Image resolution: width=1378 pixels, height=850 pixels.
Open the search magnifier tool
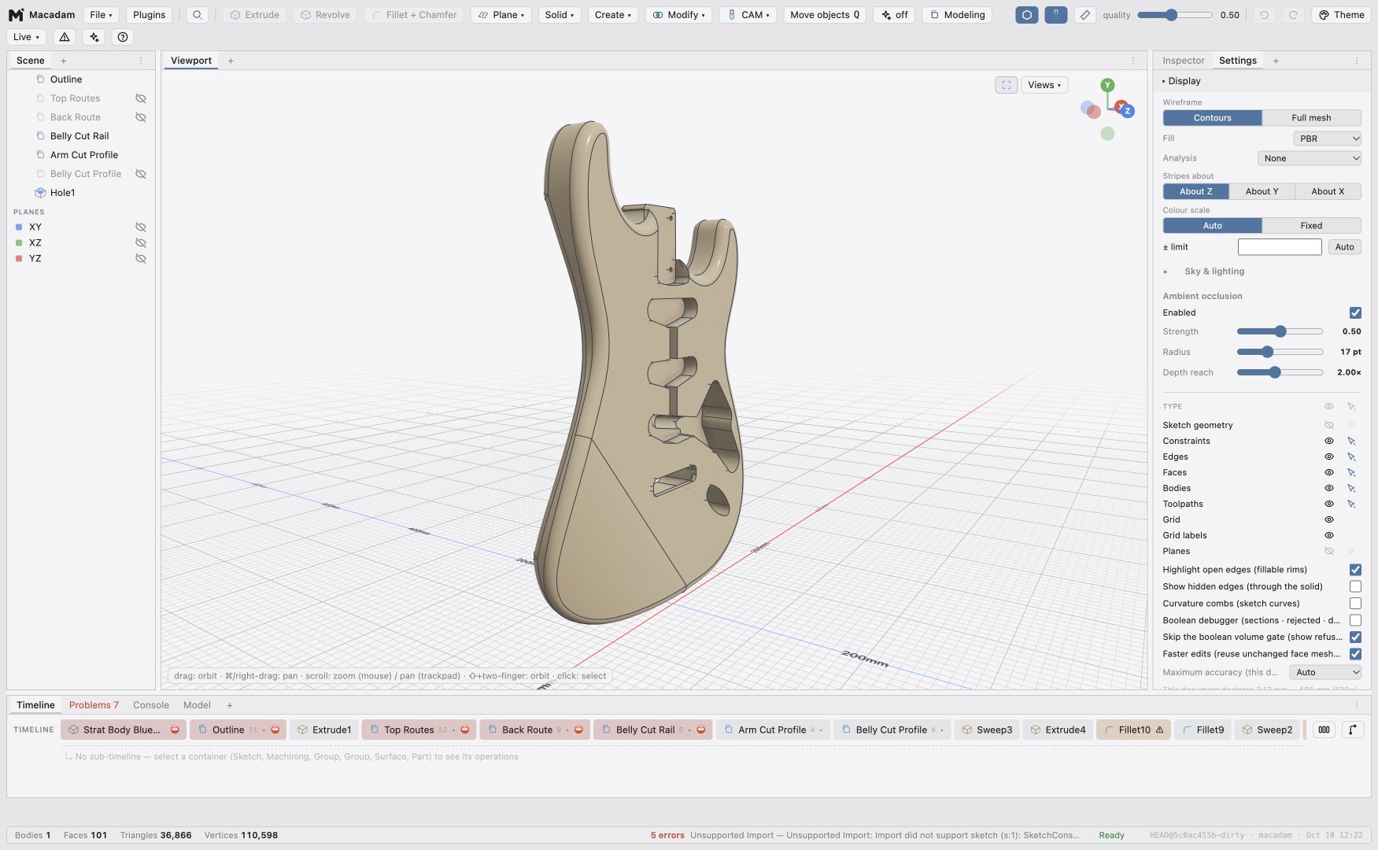[x=198, y=15]
